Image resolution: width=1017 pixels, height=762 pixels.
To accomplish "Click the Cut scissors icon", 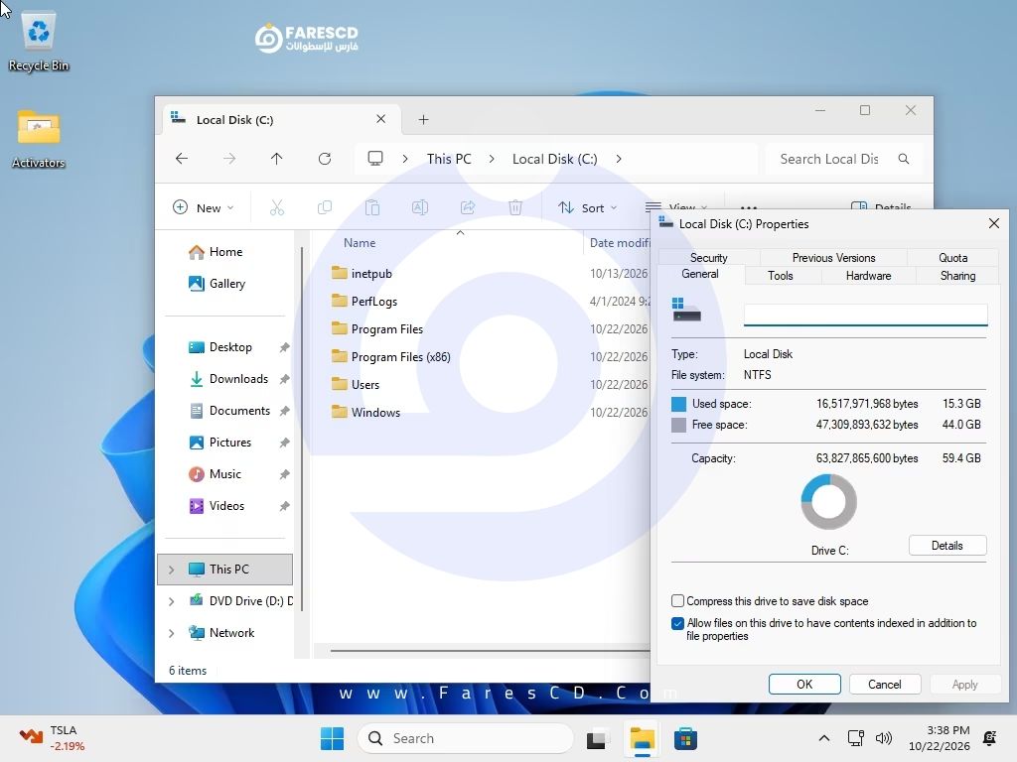I will point(277,207).
